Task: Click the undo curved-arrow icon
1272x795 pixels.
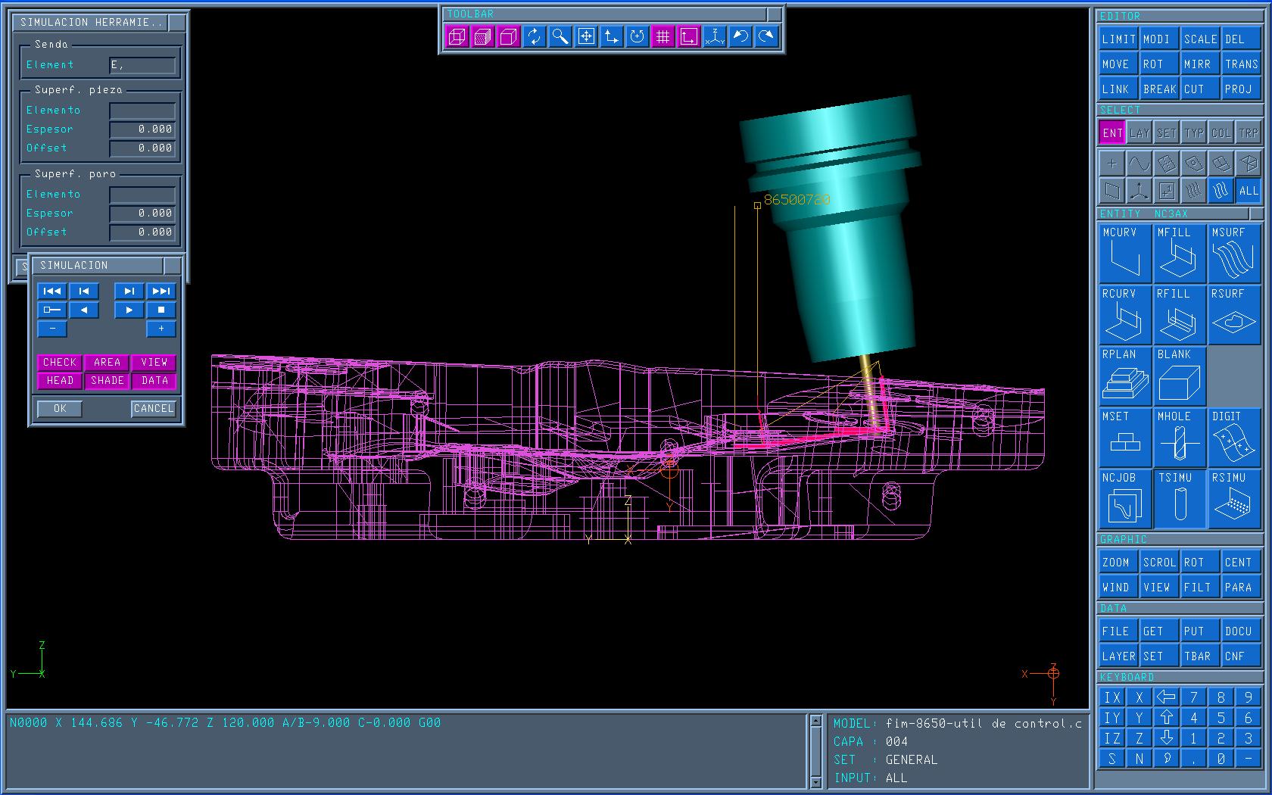Action: [740, 36]
